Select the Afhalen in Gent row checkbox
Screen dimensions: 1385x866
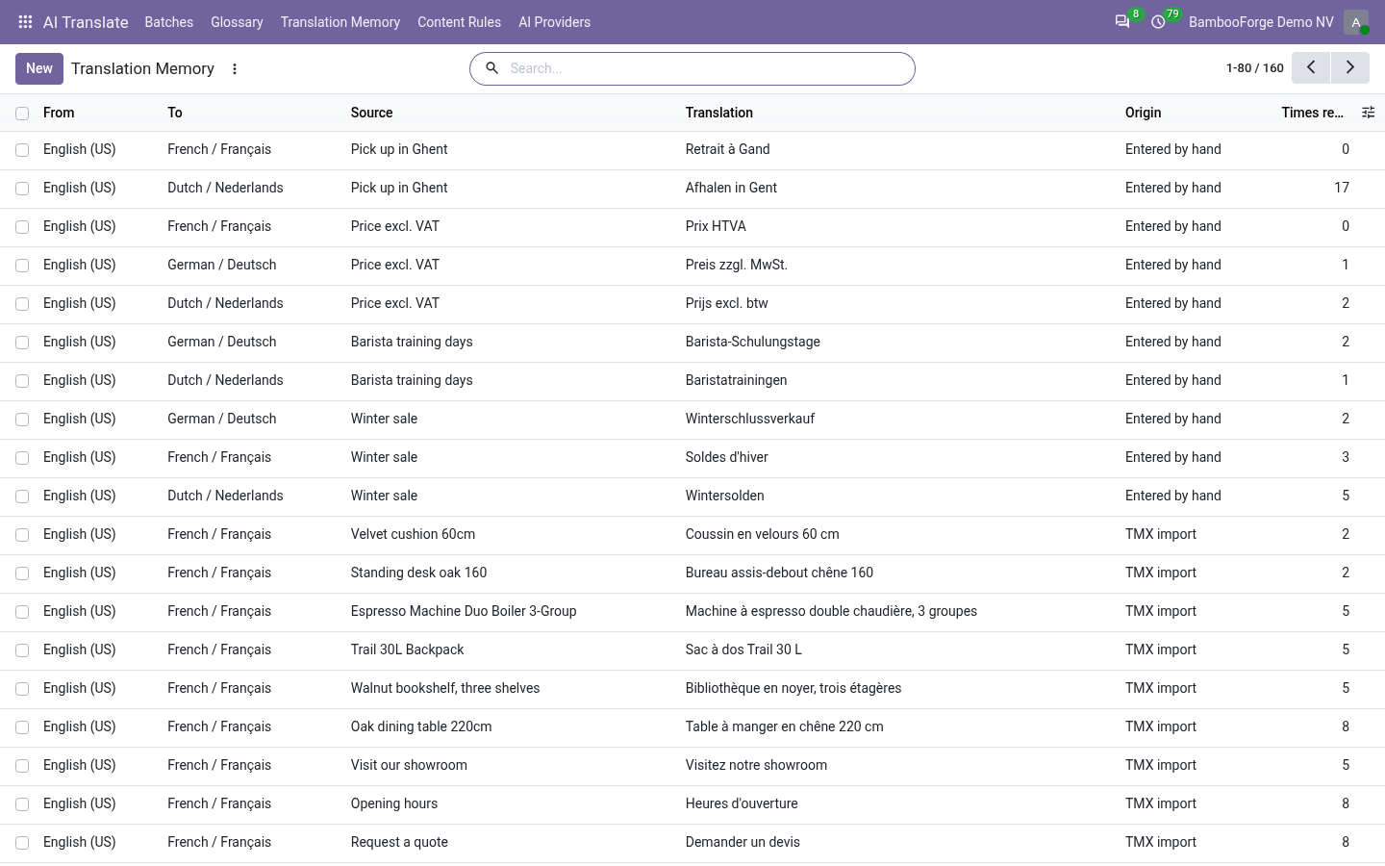click(22, 189)
